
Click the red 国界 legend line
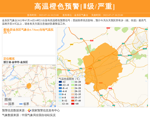point(6,104)
